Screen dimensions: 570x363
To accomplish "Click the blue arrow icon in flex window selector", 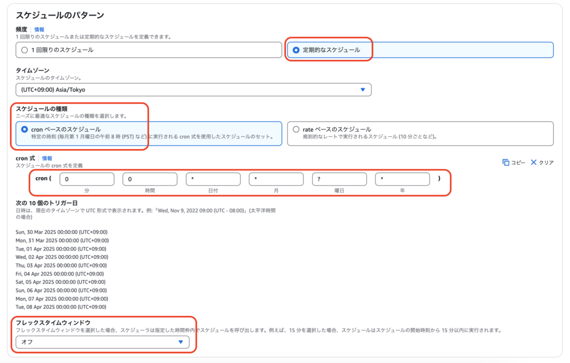I will point(180,342).
